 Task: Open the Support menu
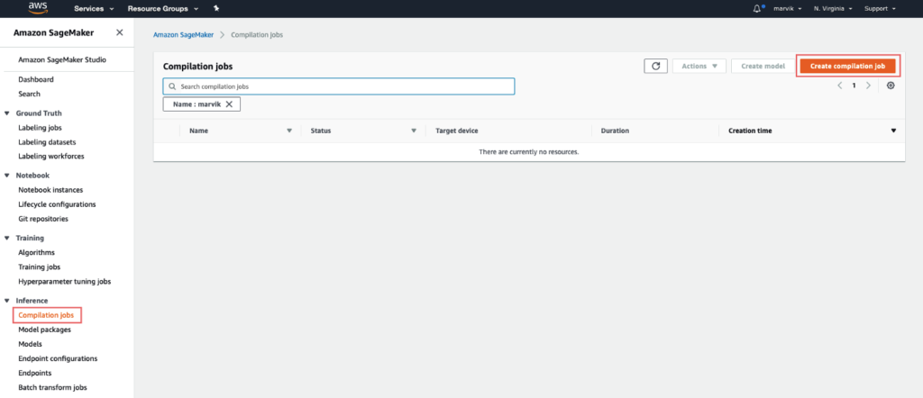[x=880, y=9]
